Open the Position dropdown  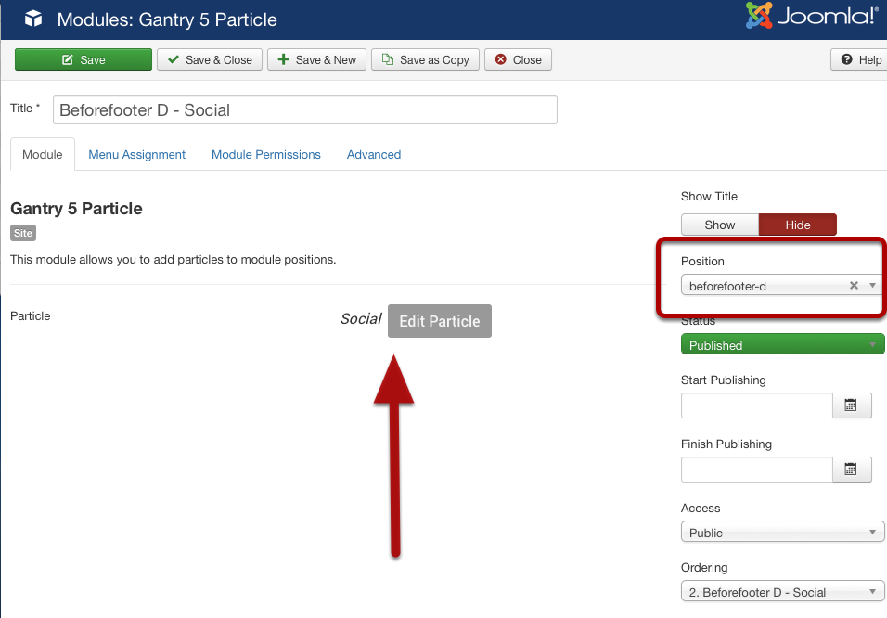tap(783, 286)
